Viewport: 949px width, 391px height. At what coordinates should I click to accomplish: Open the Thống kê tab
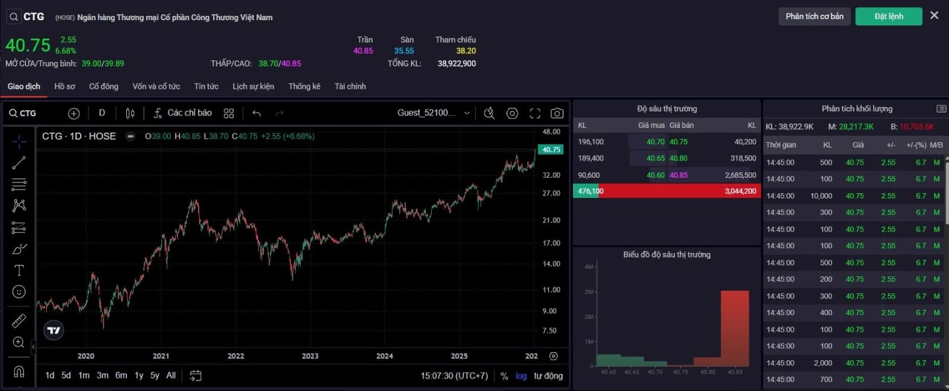tap(304, 86)
